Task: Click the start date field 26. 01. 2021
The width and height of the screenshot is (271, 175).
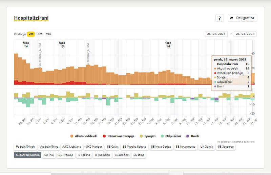Action: pyautogui.click(x=216, y=34)
